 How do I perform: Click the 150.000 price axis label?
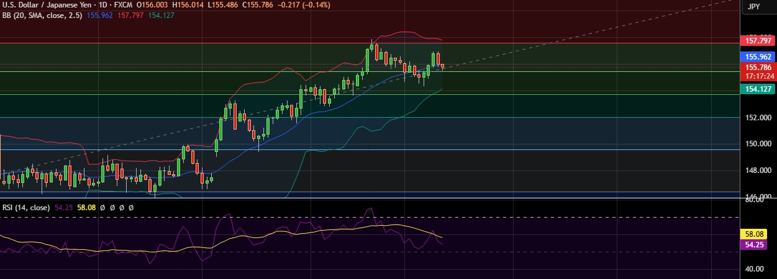(758, 144)
